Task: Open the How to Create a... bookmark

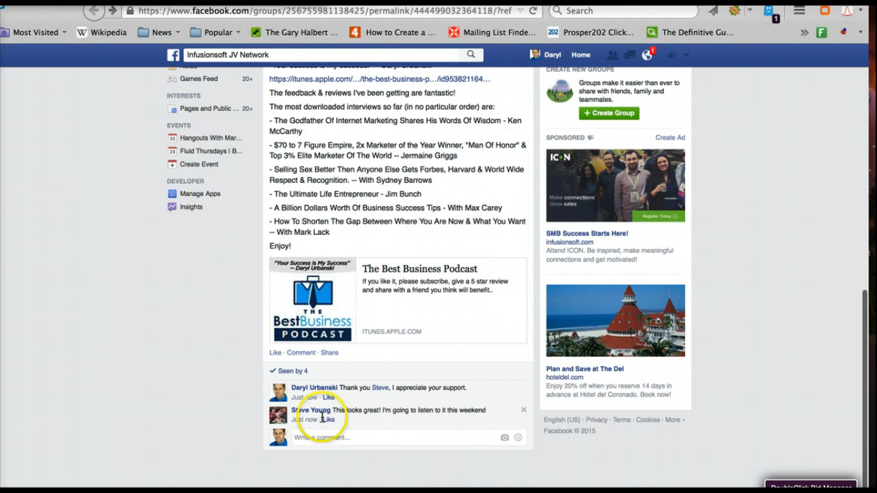Action: click(x=392, y=32)
